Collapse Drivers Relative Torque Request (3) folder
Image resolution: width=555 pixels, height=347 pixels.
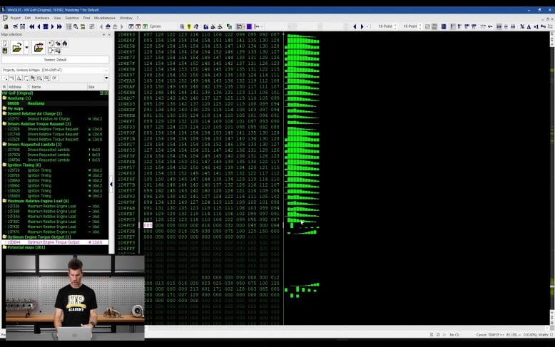tap(4, 124)
